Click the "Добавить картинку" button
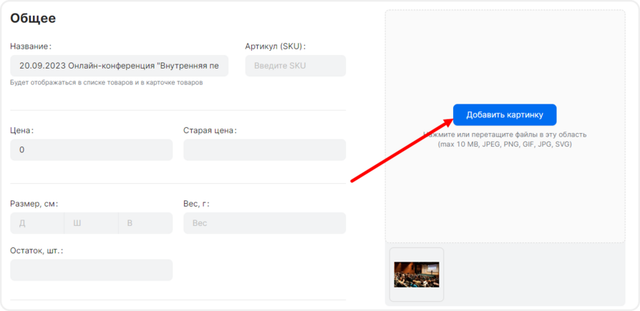The width and height of the screenshot is (640, 311). [x=504, y=114]
